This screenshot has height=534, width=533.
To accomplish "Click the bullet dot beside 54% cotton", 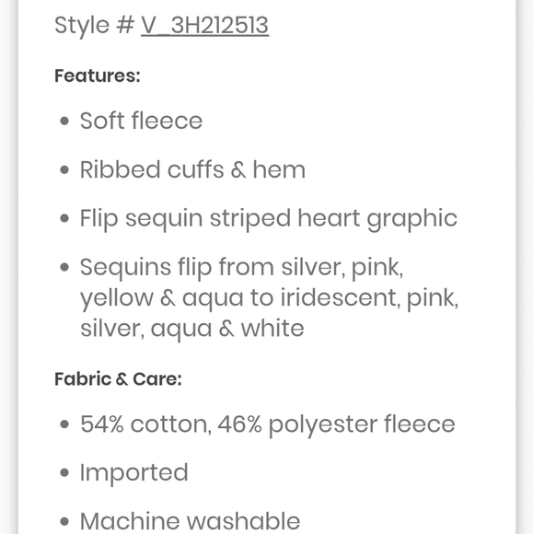I will 64,424.
